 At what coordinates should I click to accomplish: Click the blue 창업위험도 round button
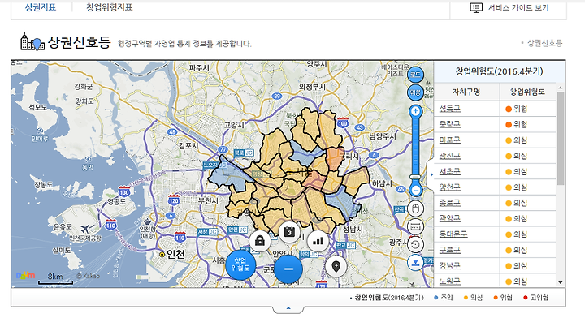tap(240, 265)
